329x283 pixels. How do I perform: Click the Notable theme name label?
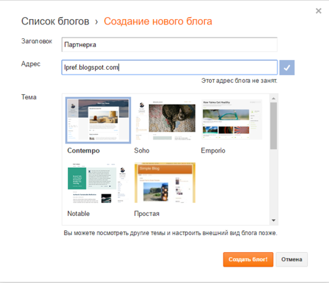coord(78,213)
